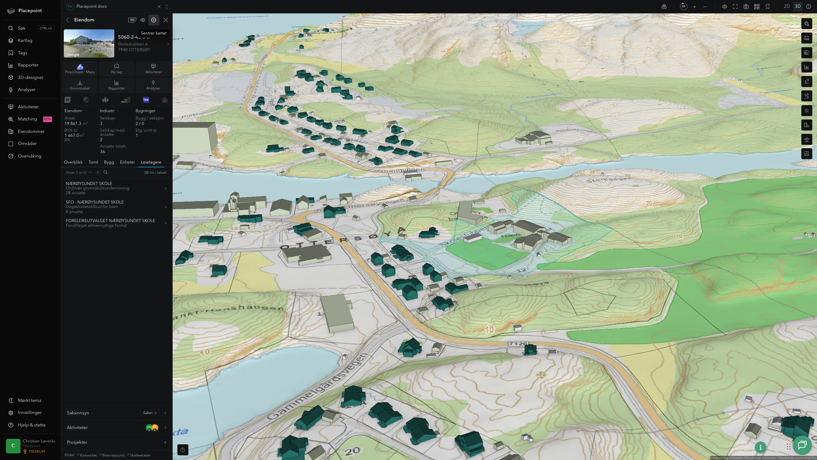
Task: Open map bookmarks in top toolbar
Action: 768,7
